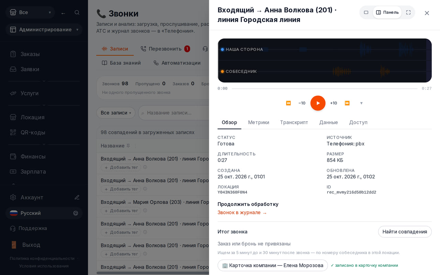Viewport: 440px width, 275px height.
Task: Skip back 10 seconds with −10
Action: [x=302, y=103]
